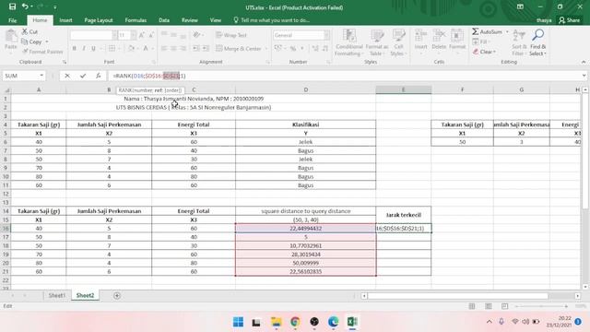Open Find & Select magnifier
The width and height of the screenshot is (590, 332).
point(537,42)
